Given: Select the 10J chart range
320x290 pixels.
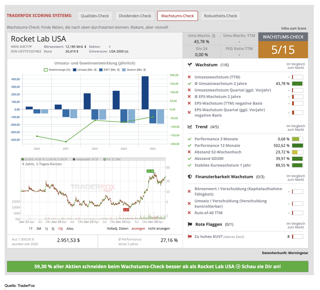Looking at the screenshot, I should coord(60,229).
